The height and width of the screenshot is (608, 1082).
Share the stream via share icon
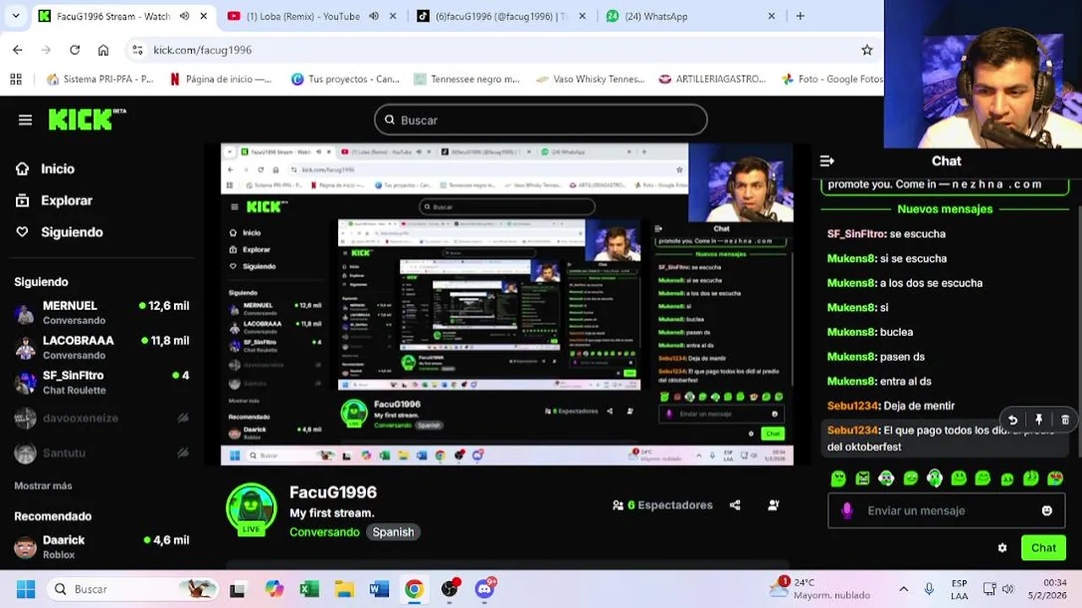[735, 505]
